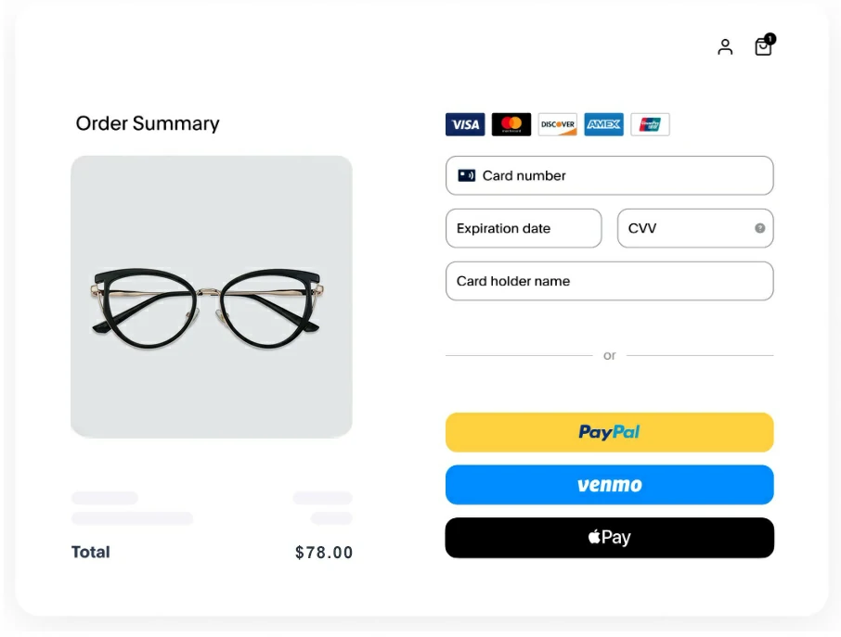Pay with the PayPal button
Image resolution: width=841 pixels, height=637 pixels.
[x=609, y=432]
